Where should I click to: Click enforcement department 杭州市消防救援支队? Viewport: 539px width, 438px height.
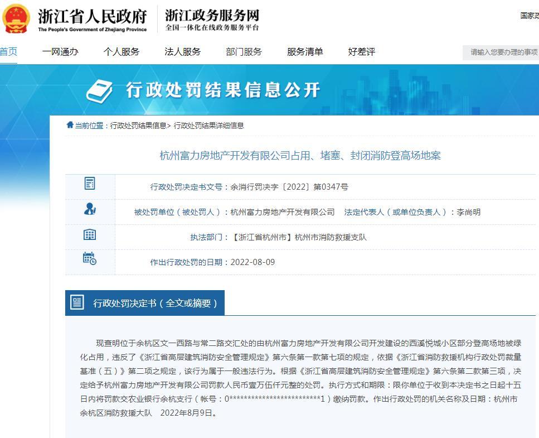click(x=331, y=237)
